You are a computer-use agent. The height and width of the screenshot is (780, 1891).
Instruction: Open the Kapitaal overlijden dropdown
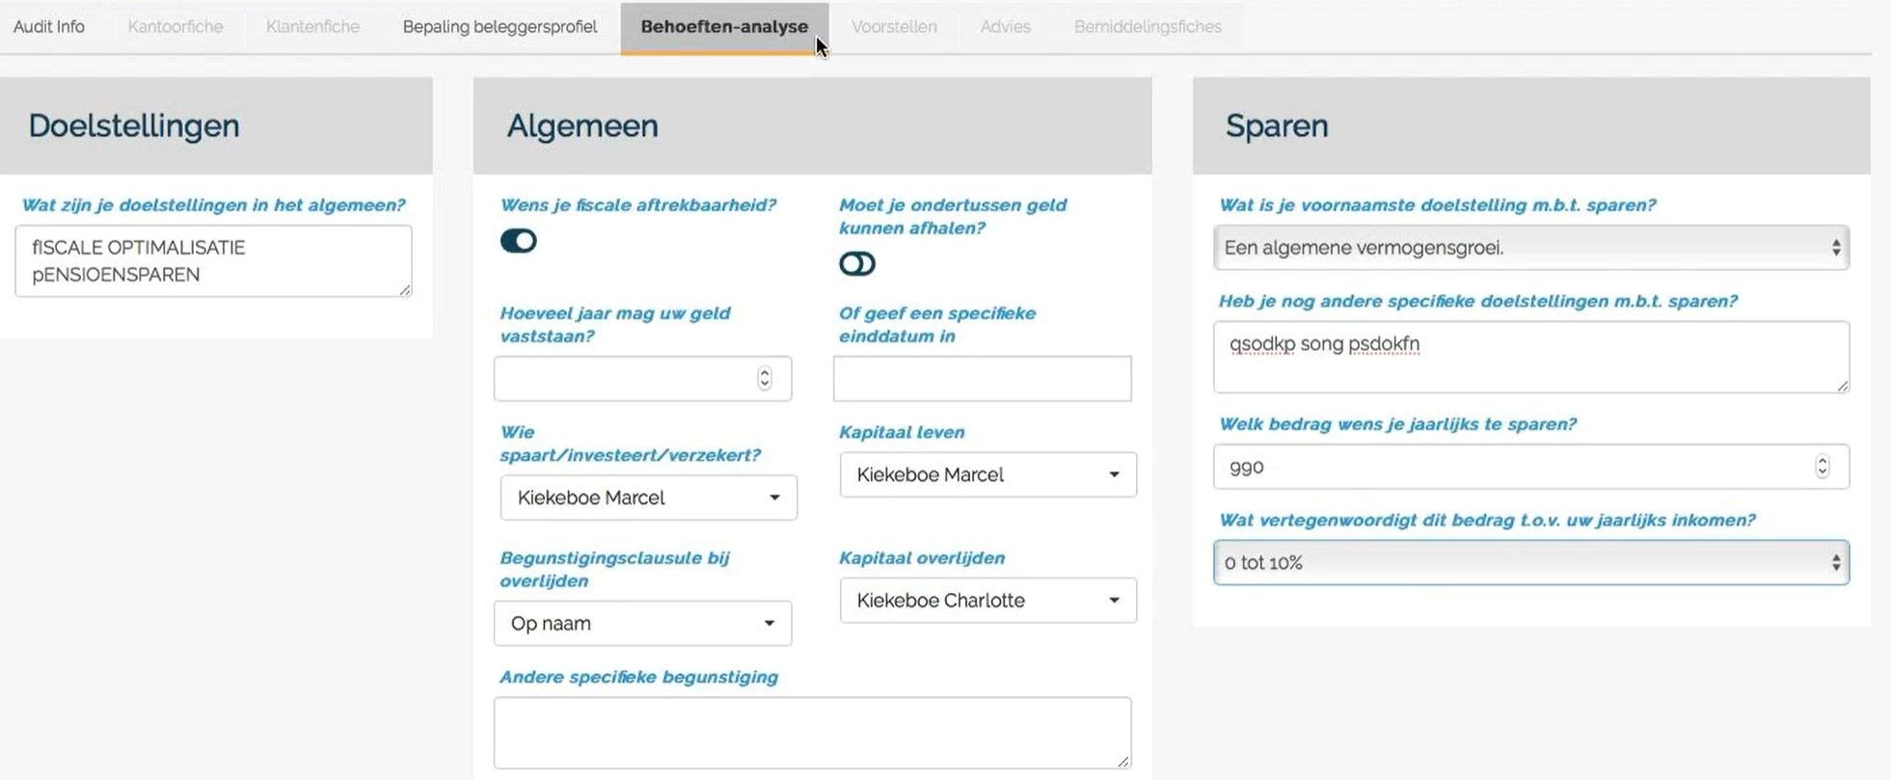987,601
